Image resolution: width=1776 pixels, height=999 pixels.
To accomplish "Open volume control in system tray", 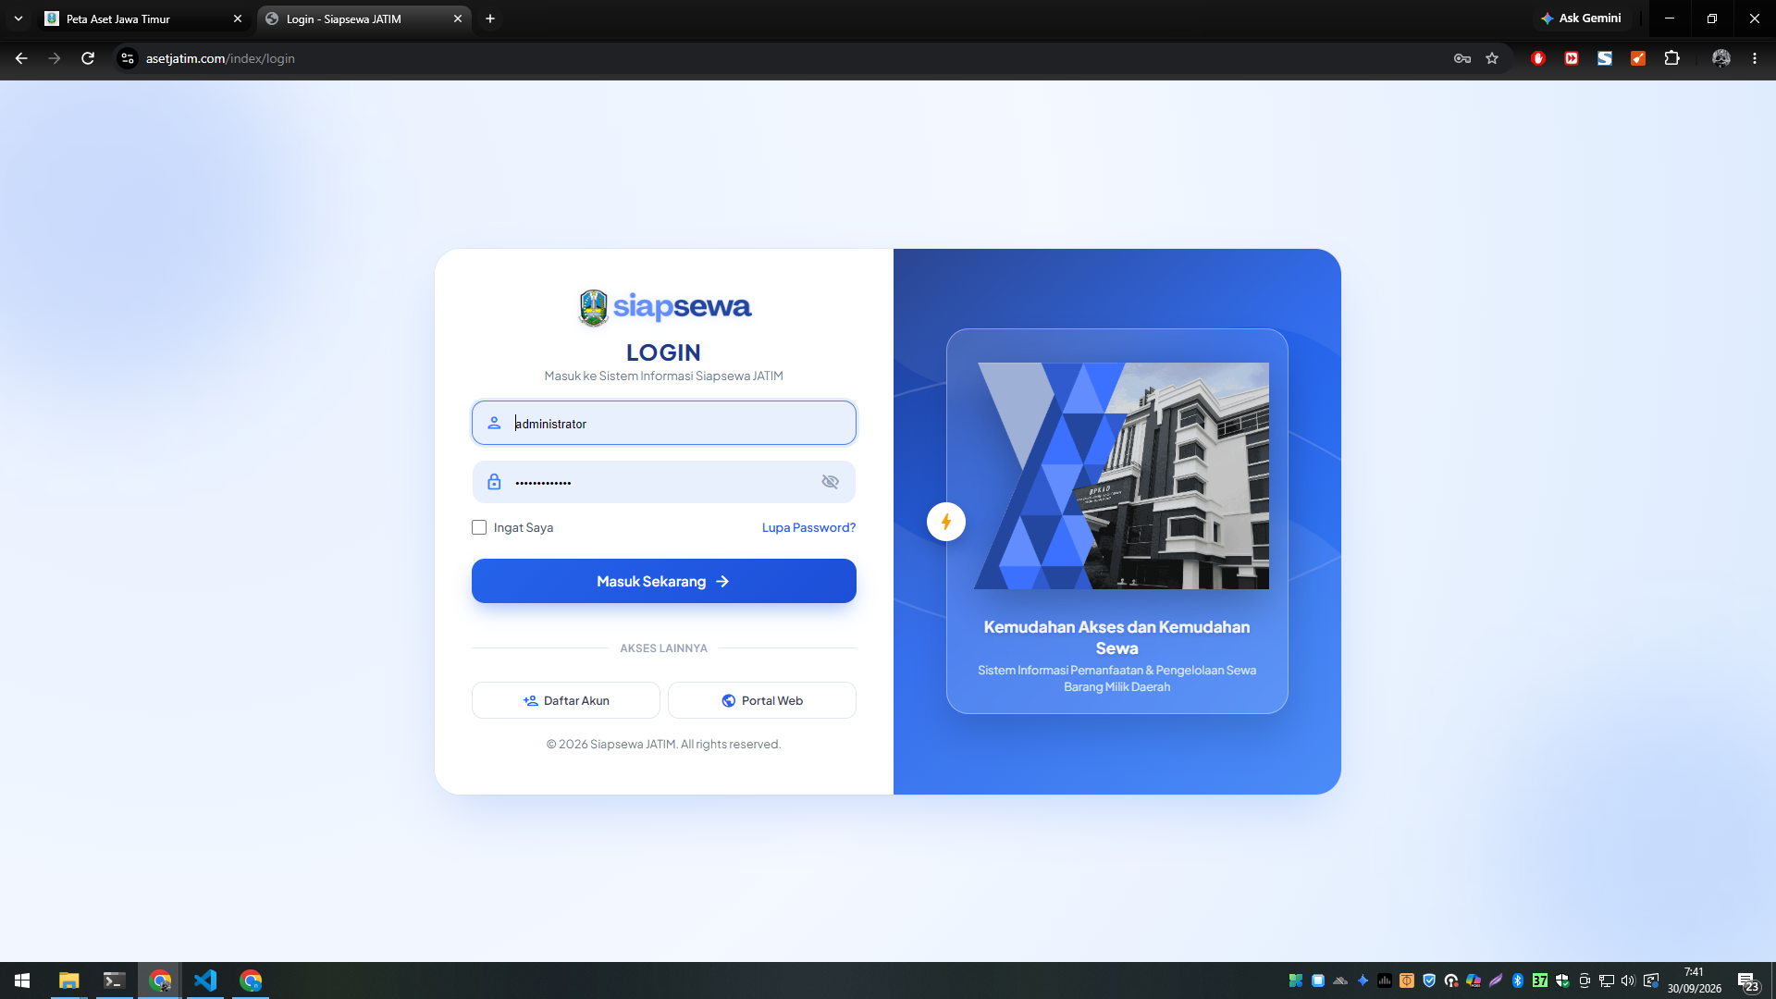I will (x=1628, y=980).
